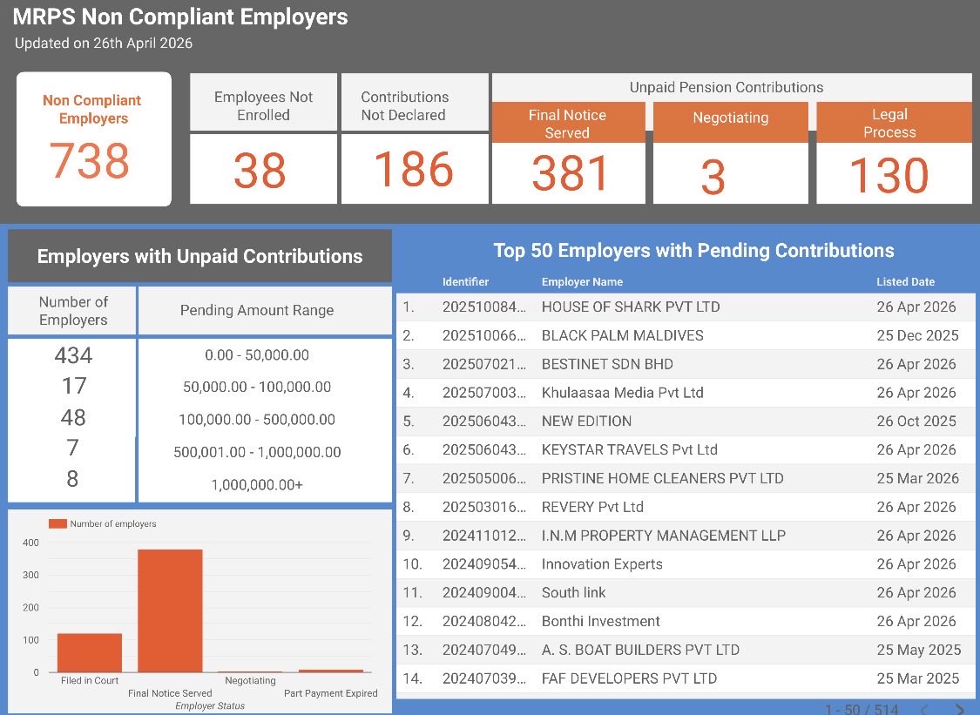Select Khulaasaa Media Pvt Ltd employer name
Screen dimensions: 980x715
point(623,393)
